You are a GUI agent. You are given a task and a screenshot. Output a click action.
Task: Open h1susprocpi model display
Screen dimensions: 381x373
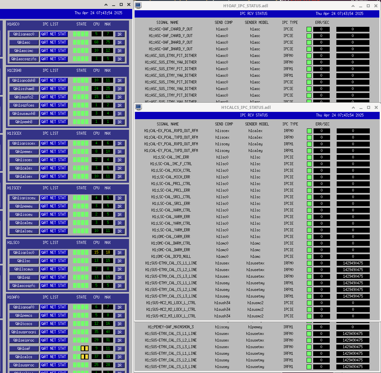[x=24, y=332]
